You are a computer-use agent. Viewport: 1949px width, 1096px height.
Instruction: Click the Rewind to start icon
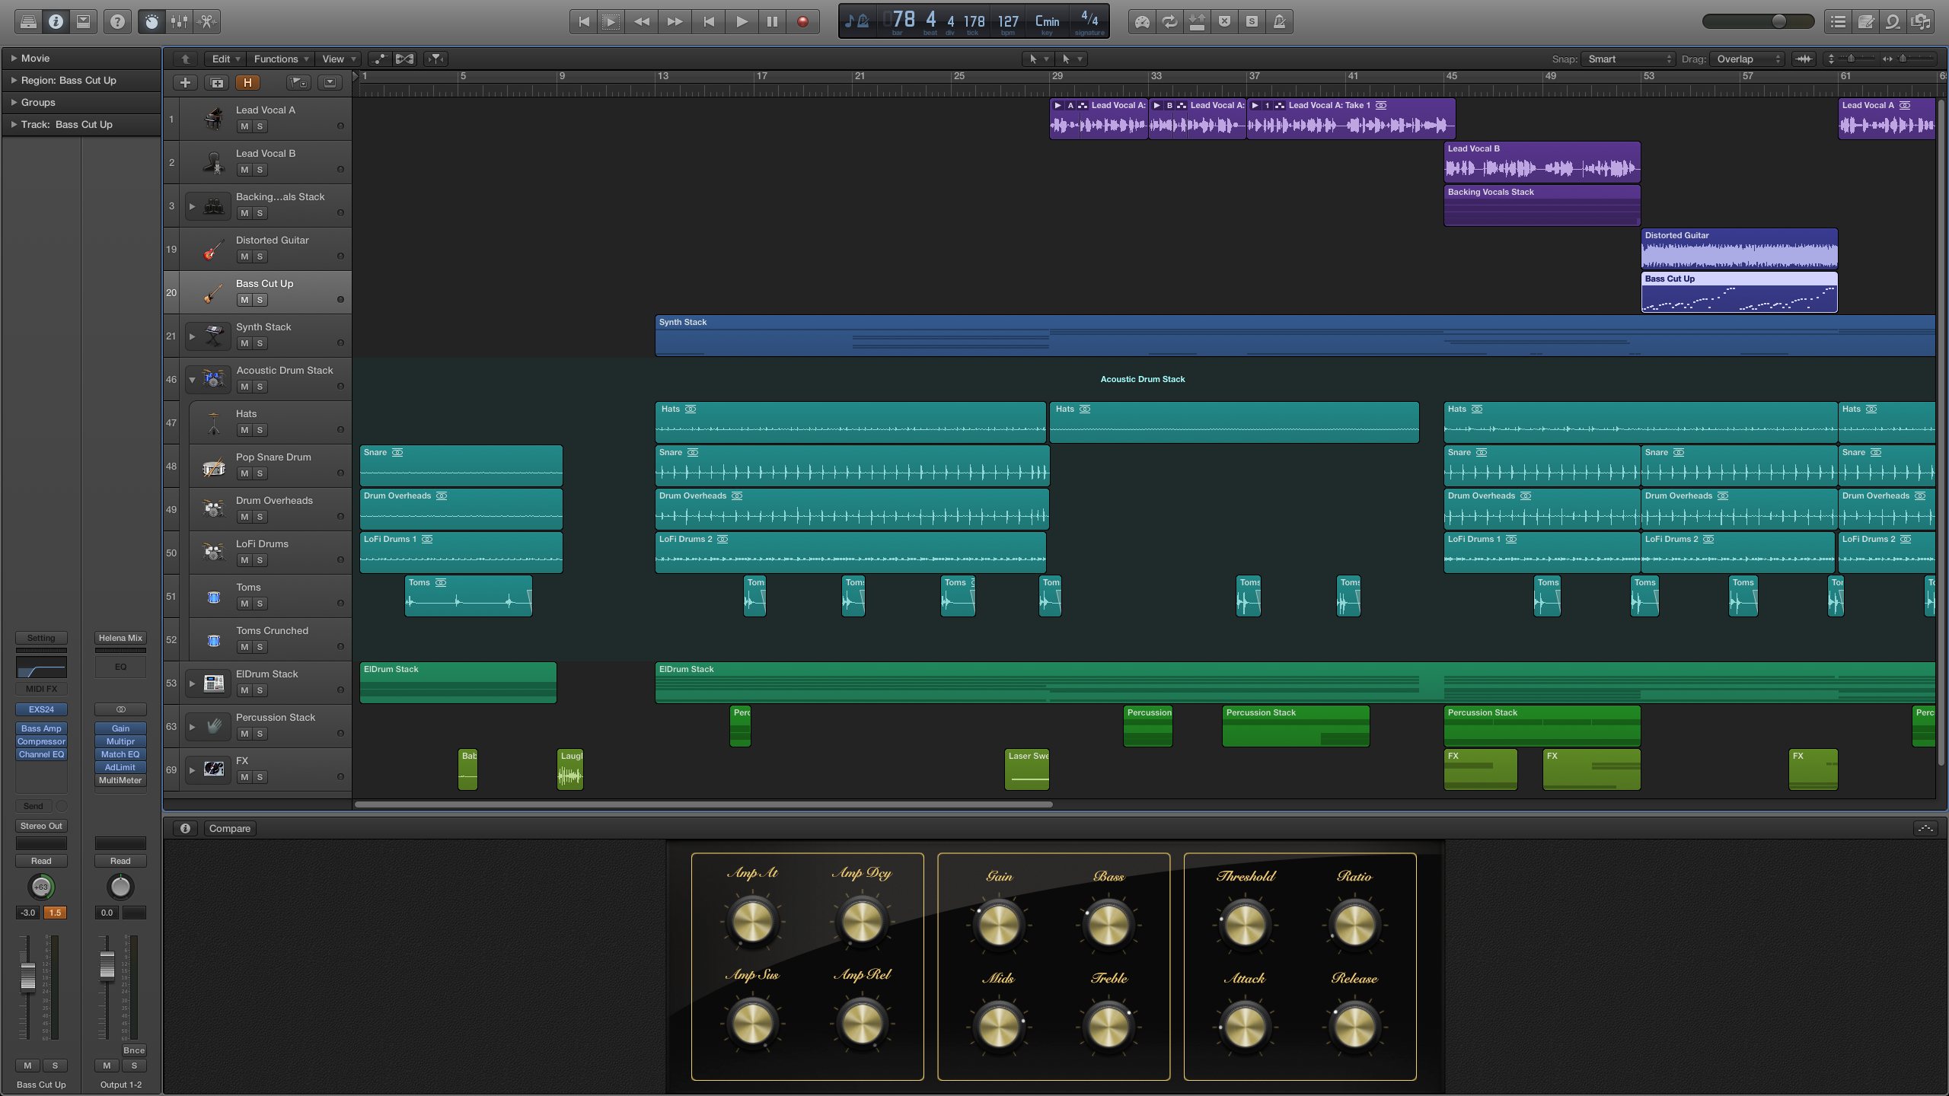pyautogui.click(x=582, y=20)
